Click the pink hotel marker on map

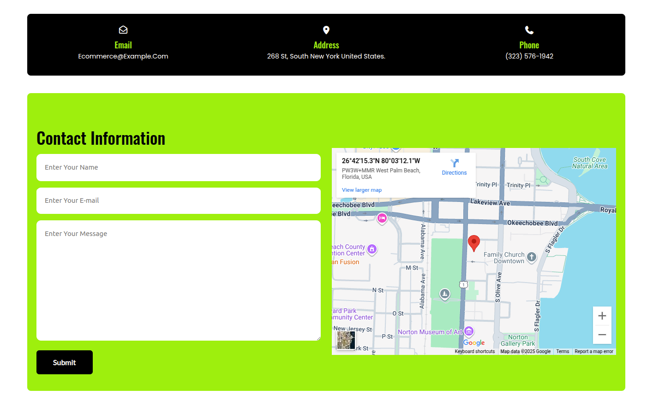click(x=382, y=218)
